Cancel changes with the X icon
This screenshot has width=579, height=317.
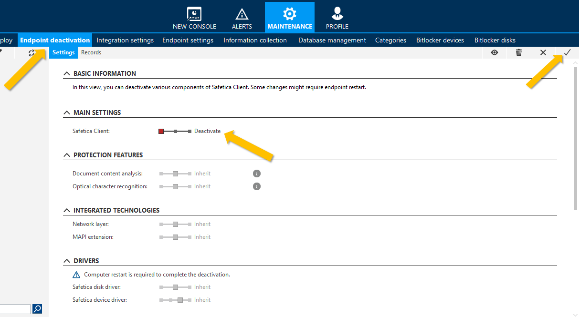coord(543,52)
